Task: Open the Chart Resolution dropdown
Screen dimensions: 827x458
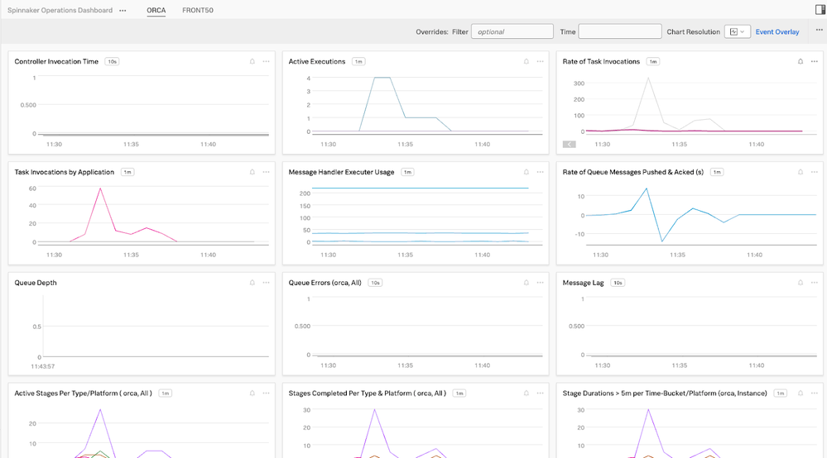Action: (737, 31)
